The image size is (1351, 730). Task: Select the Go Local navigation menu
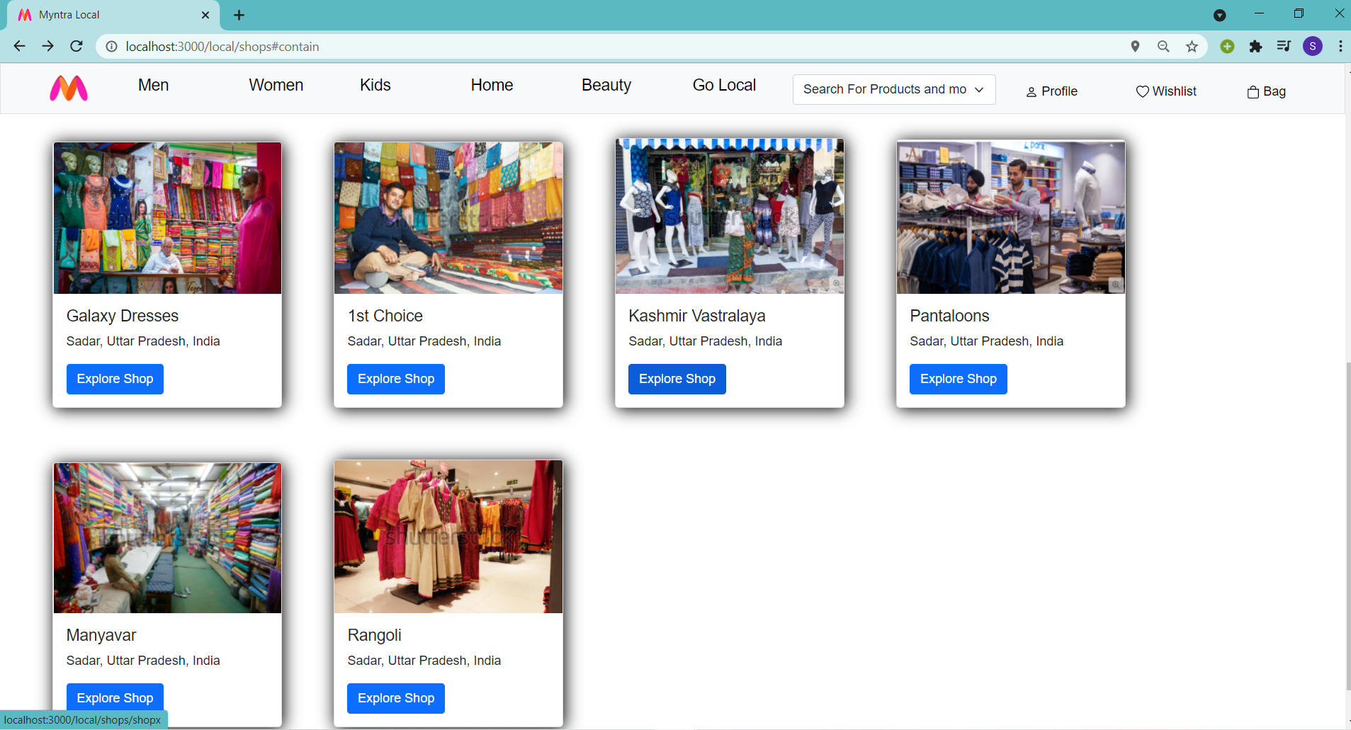pyautogui.click(x=723, y=84)
